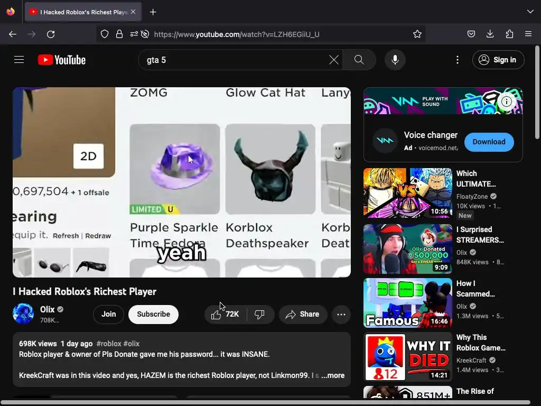Click 'Why This Roblox Game...' title
The height and width of the screenshot is (406, 541).
tap(481, 342)
